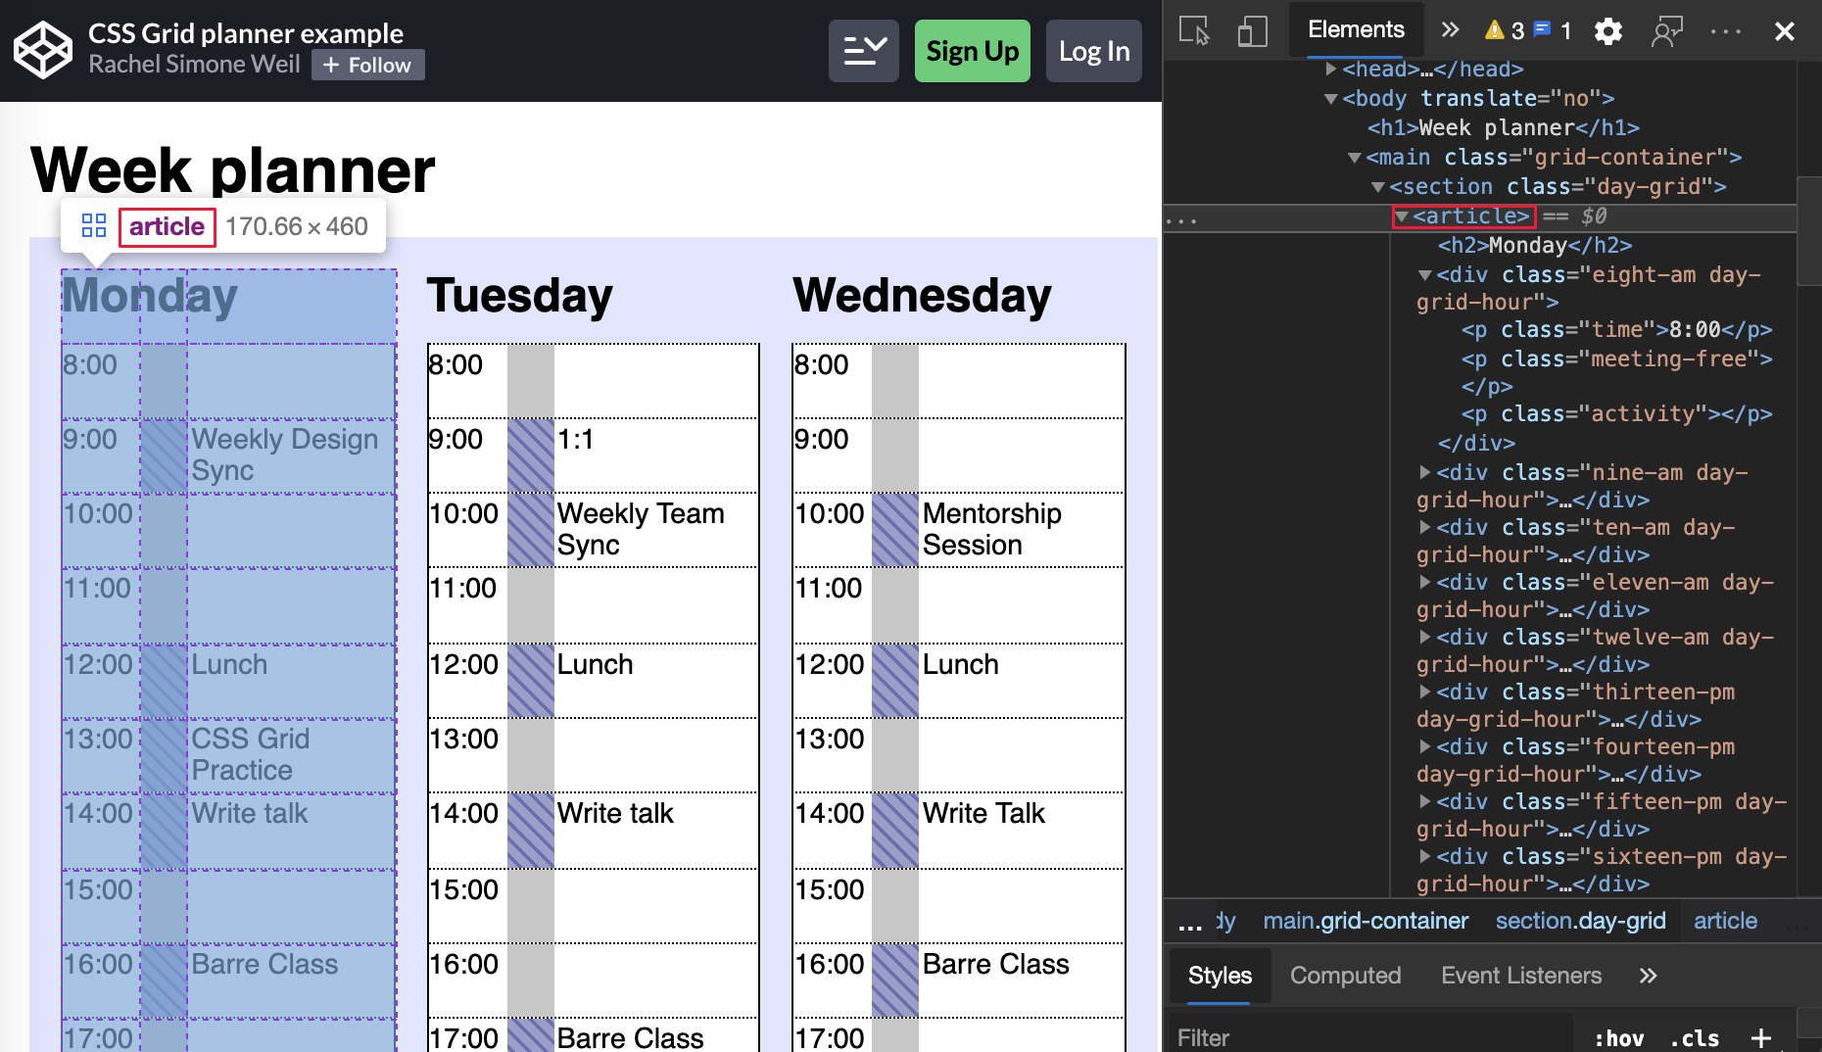
Task: Click the feedback person icon in DevTools
Action: tap(1666, 30)
